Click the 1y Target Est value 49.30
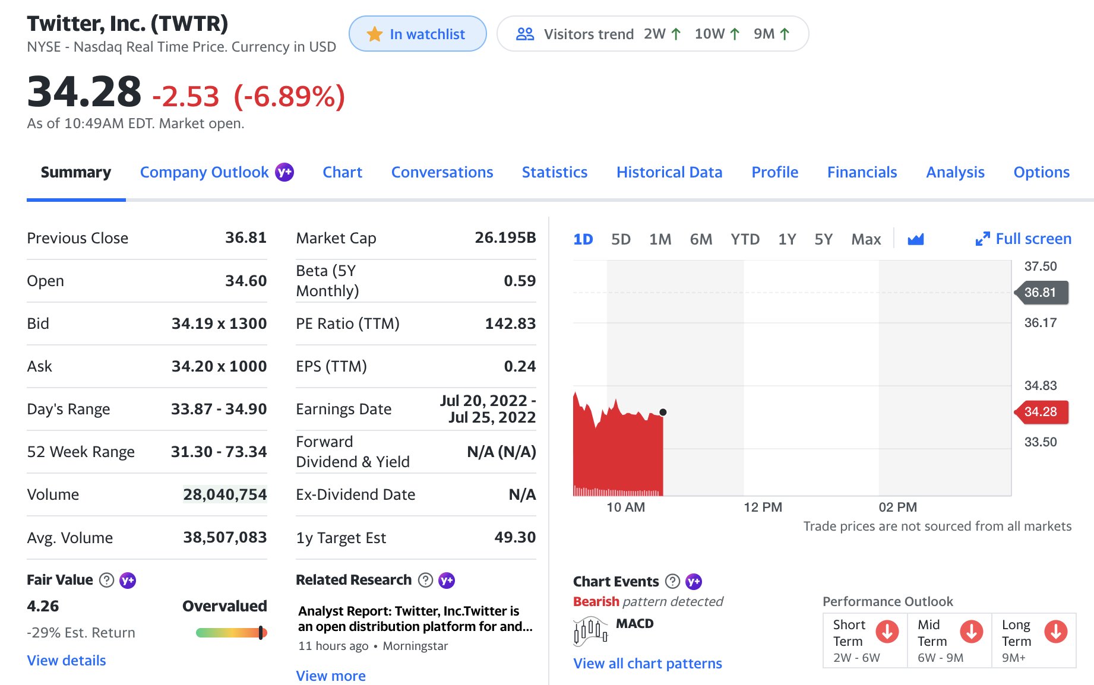 tap(515, 537)
